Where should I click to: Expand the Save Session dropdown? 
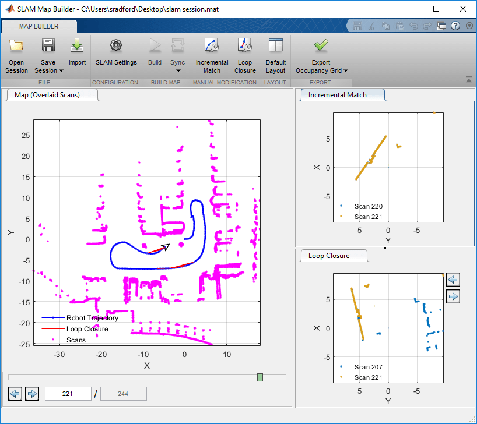(61, 71)
